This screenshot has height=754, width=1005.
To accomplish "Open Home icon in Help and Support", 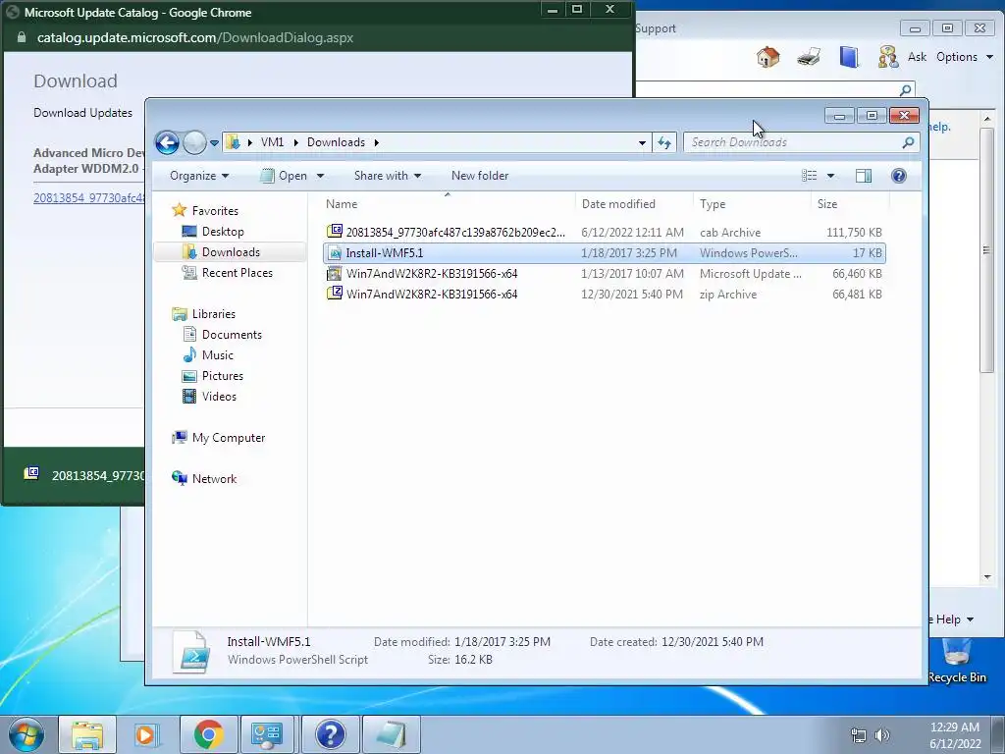I will coord(767,56).
